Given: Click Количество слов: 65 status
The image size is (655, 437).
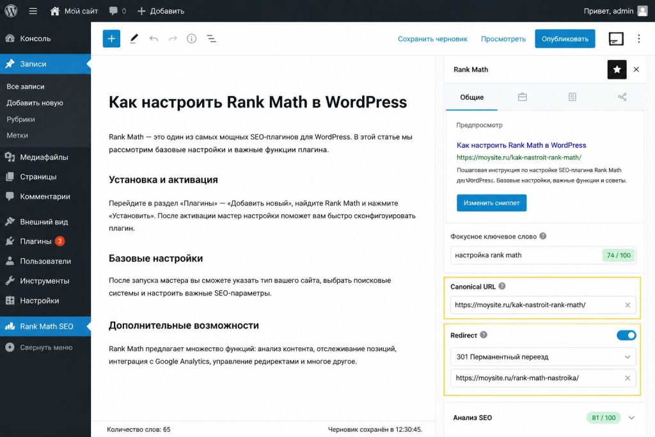Looking at the screenshot, I should pyautogui.click(x=139, y=429).
